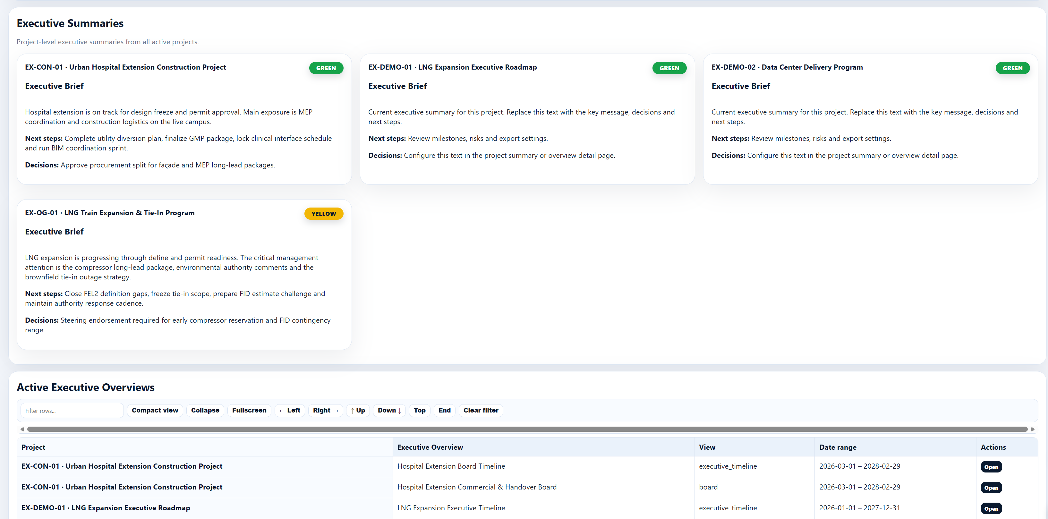Click the Up arrow button

358,410
